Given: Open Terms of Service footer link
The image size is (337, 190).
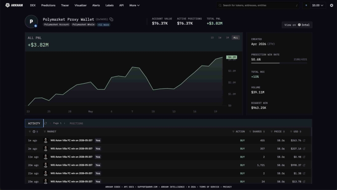Looking at the screenshot, I should tap(209, 187).
